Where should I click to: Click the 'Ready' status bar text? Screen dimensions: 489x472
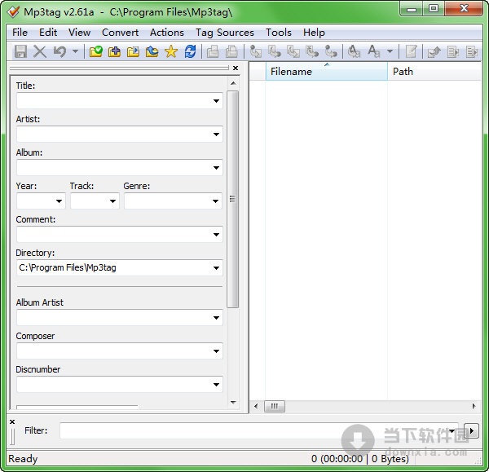pyautogui.click(x=23, y=459)
